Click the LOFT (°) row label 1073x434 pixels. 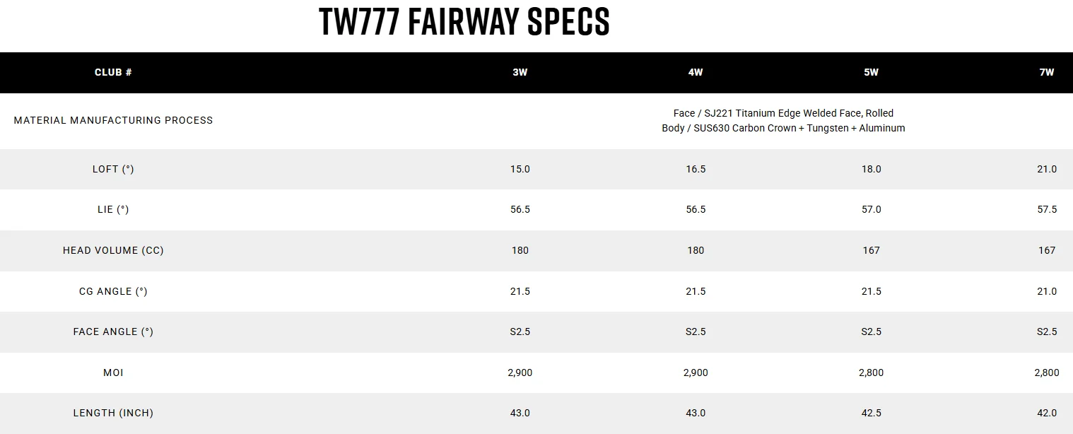[113, 169]
